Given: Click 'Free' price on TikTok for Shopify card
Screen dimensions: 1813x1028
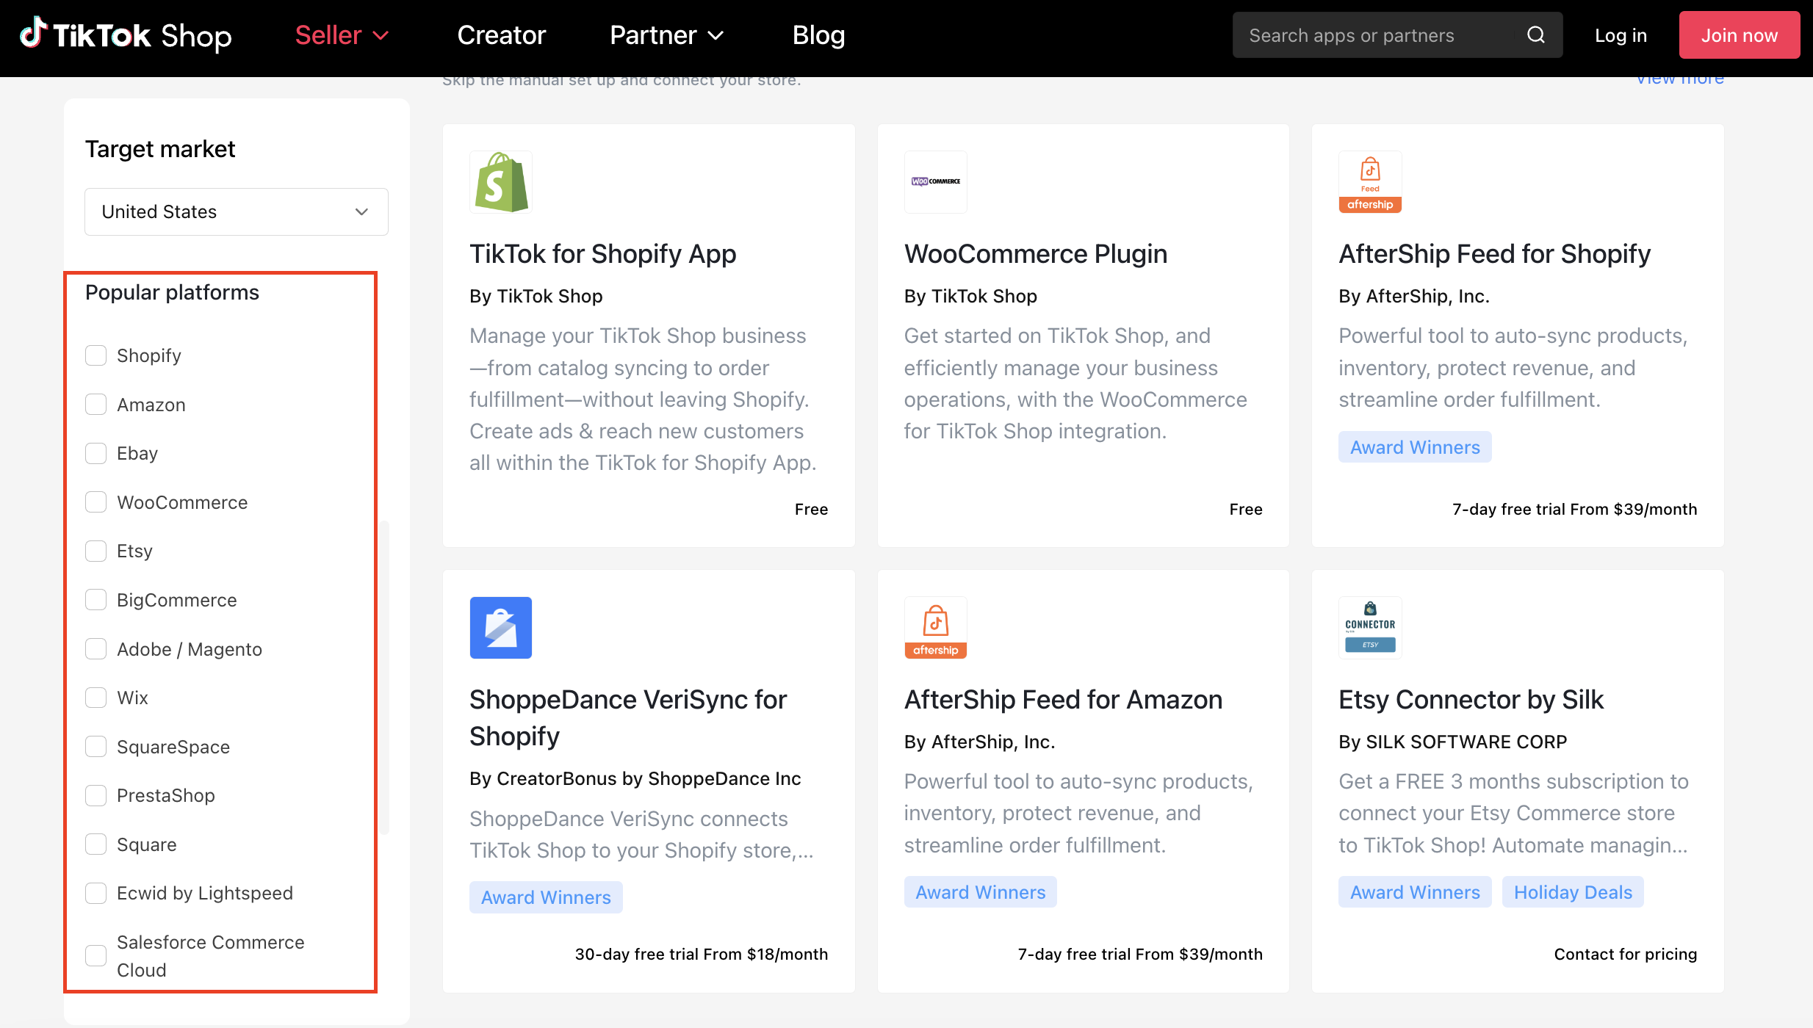Looking at the screenshot, I should 811,509.
